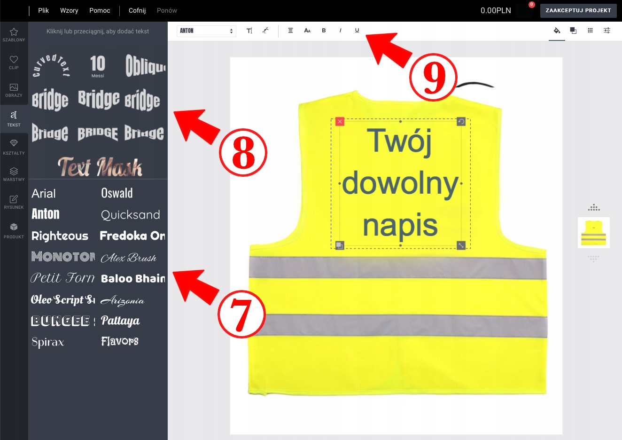Open the Plik menu
This screenshot has height=440, width=622.
[x=43, y=10]
